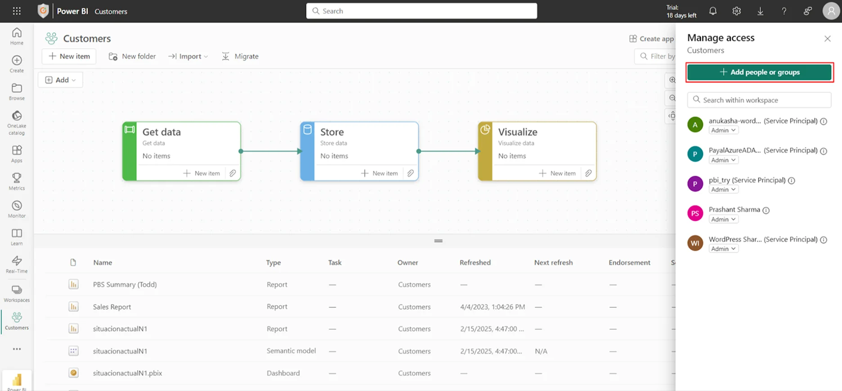Sort by Next refresh column header
The width and height of the screenshot is (842, 391).
(553, 262)
